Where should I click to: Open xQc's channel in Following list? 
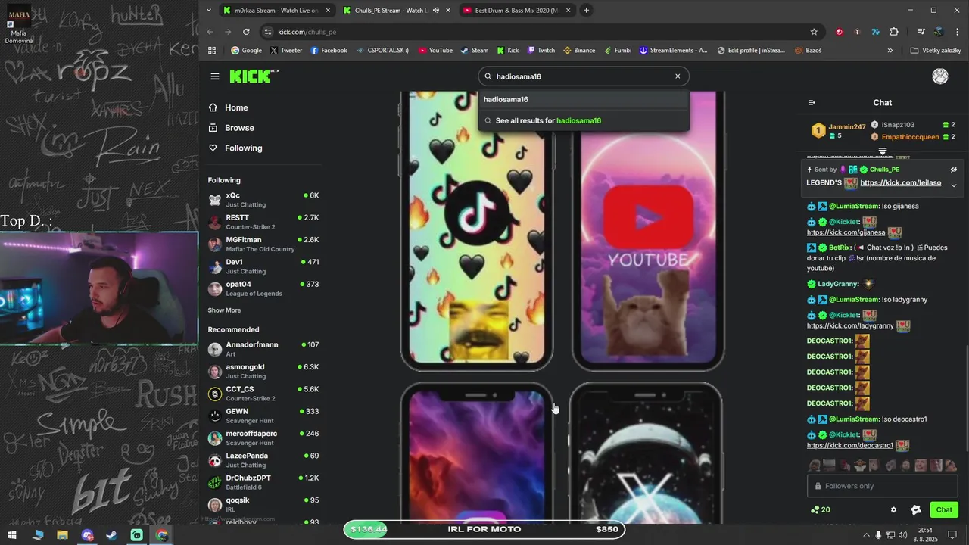pos(263,200)
